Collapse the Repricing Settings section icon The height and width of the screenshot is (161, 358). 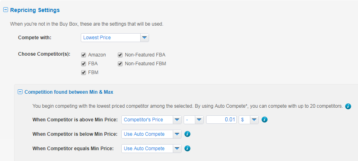point(6,10)
